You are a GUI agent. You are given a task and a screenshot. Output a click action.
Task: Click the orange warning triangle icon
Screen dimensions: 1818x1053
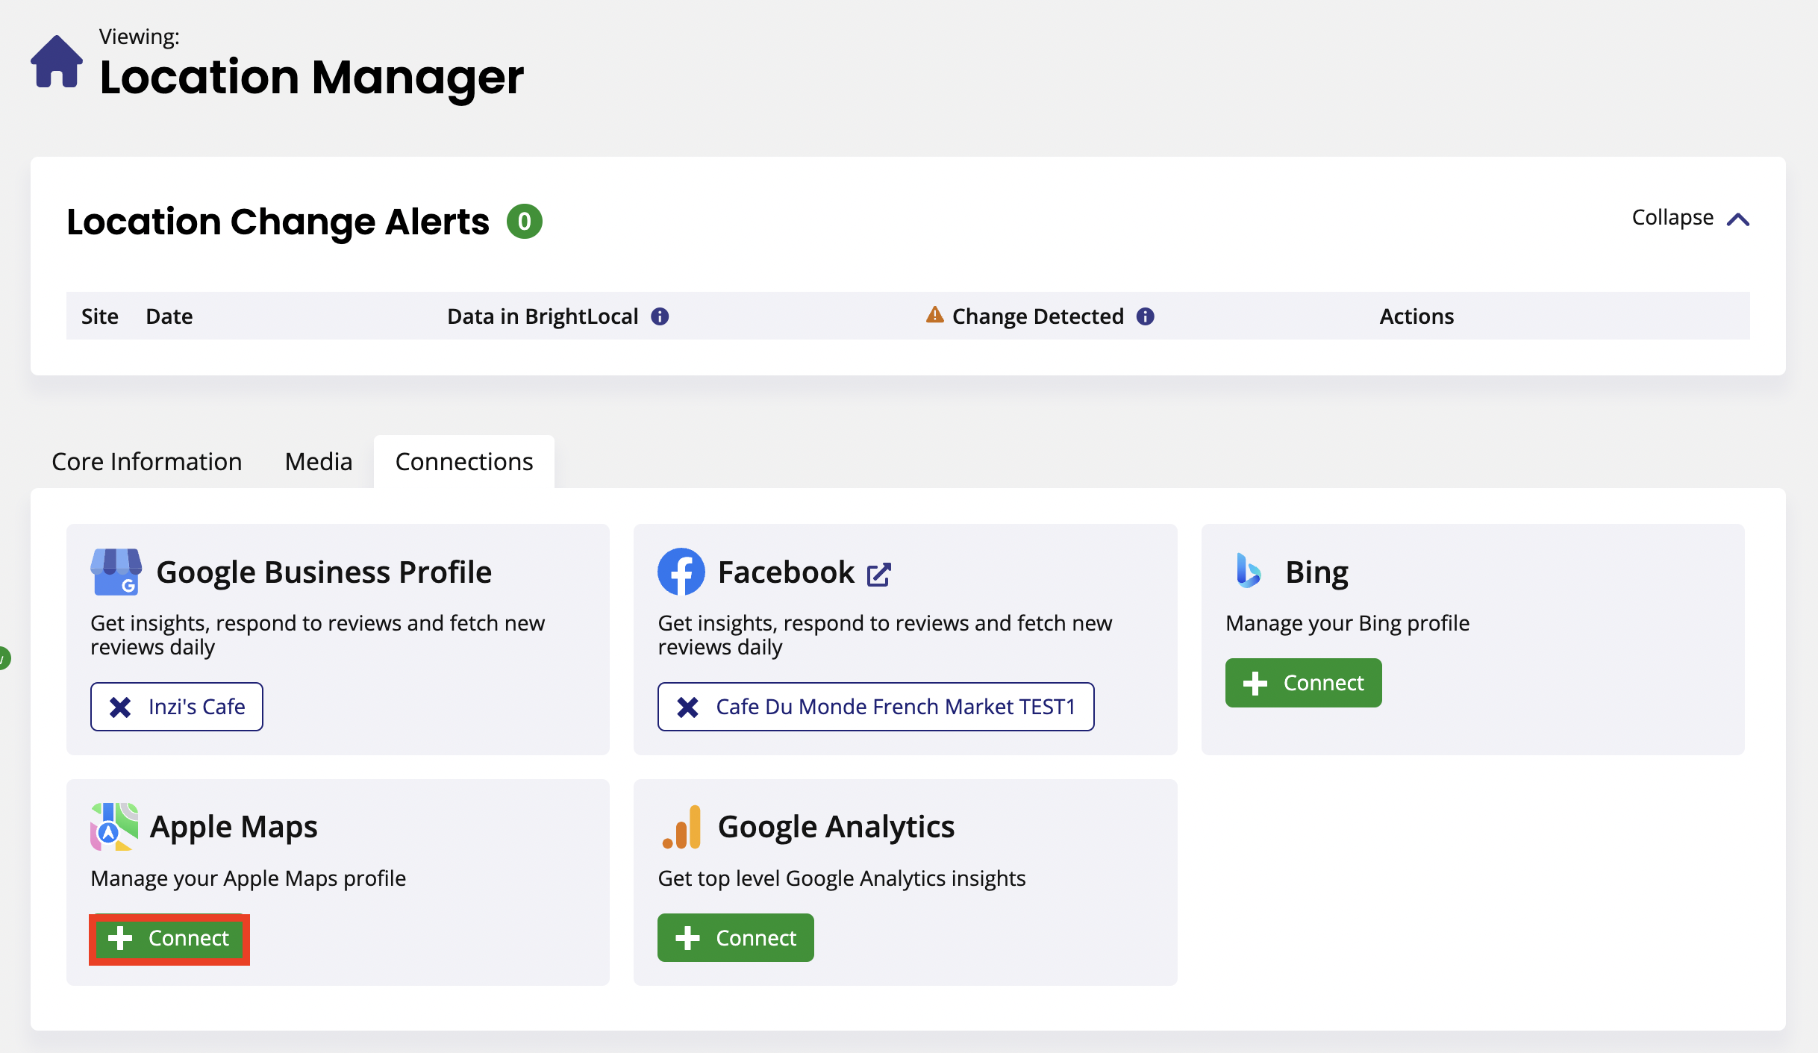[934, 315]
